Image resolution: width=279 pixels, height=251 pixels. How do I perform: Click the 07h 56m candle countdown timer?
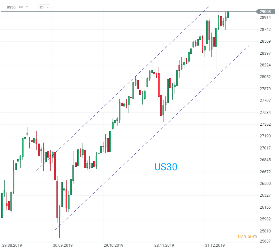(247, 236)
